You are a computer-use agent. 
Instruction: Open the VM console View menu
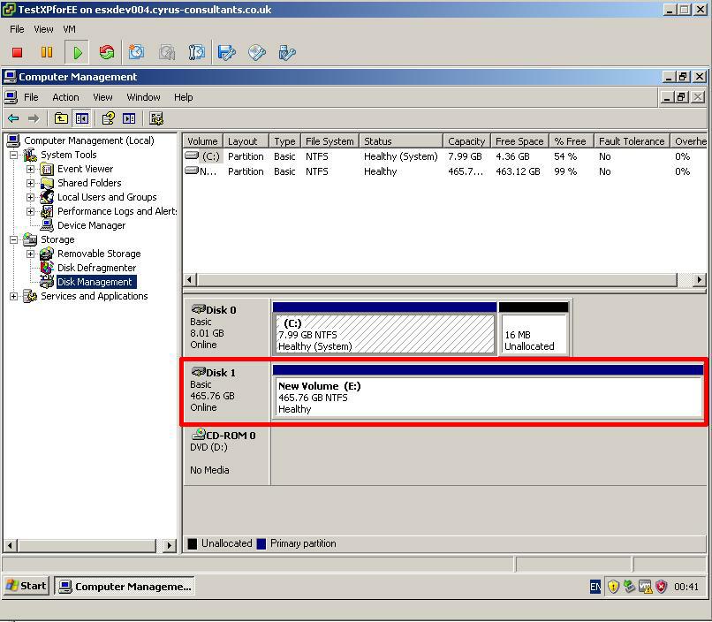pyautogui.click(x=43, y=29)
